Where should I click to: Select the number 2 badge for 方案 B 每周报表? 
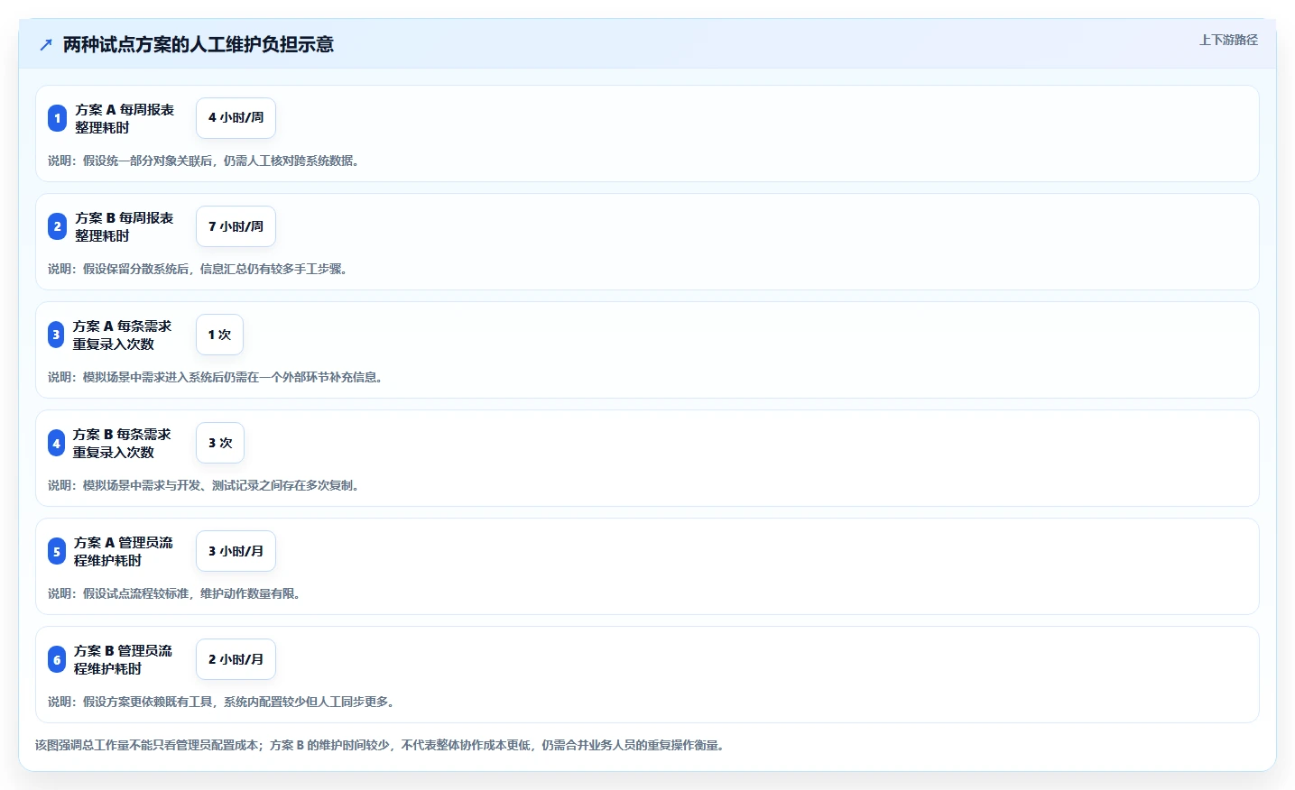point(57,226)
